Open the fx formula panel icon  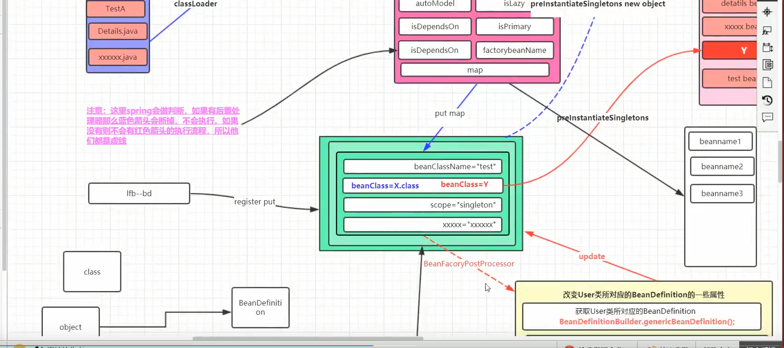click(767, 30)
